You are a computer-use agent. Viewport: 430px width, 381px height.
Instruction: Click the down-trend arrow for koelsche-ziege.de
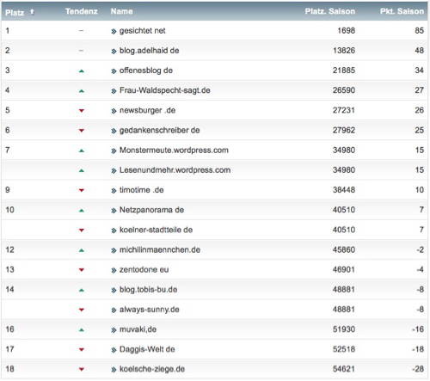(x=82, y=370)
